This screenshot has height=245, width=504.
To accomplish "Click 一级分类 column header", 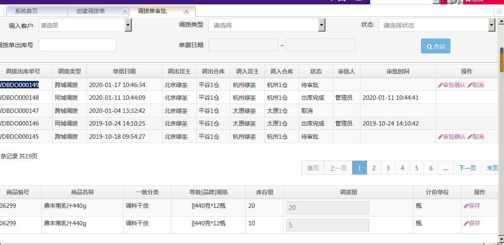I will pos(147,192).
